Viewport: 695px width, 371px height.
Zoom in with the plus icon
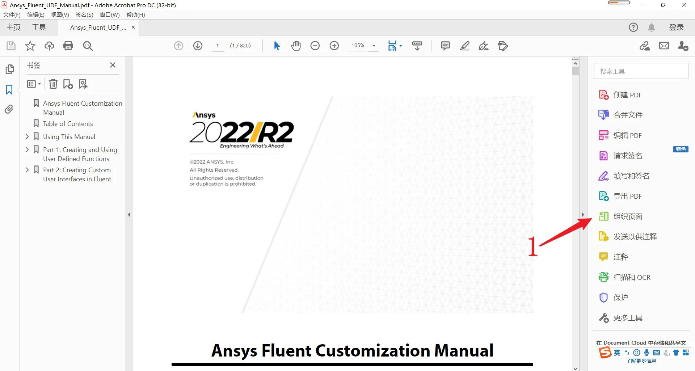(334, 46)
